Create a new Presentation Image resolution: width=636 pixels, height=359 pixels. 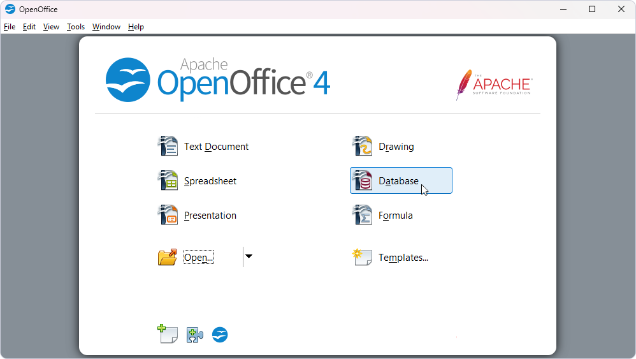(x=210, y=216)
